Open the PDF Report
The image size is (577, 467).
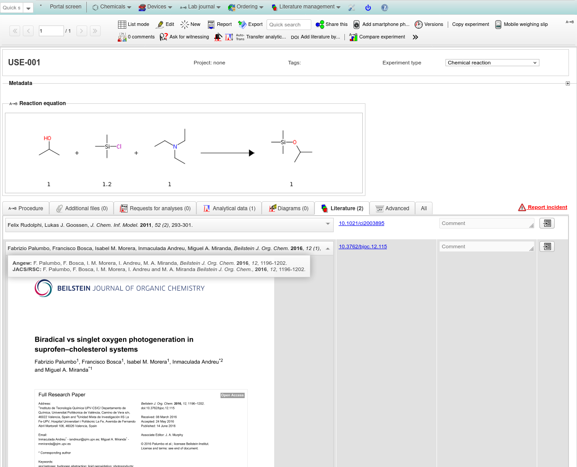(211, 25)
